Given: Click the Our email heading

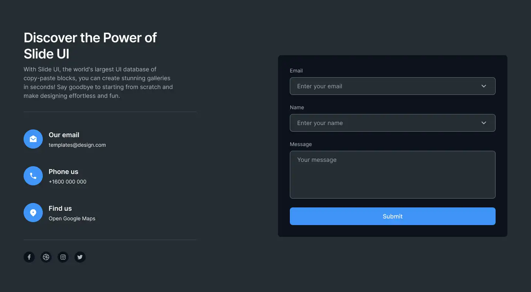Looking at the screenshot, I should pos(64,135).
